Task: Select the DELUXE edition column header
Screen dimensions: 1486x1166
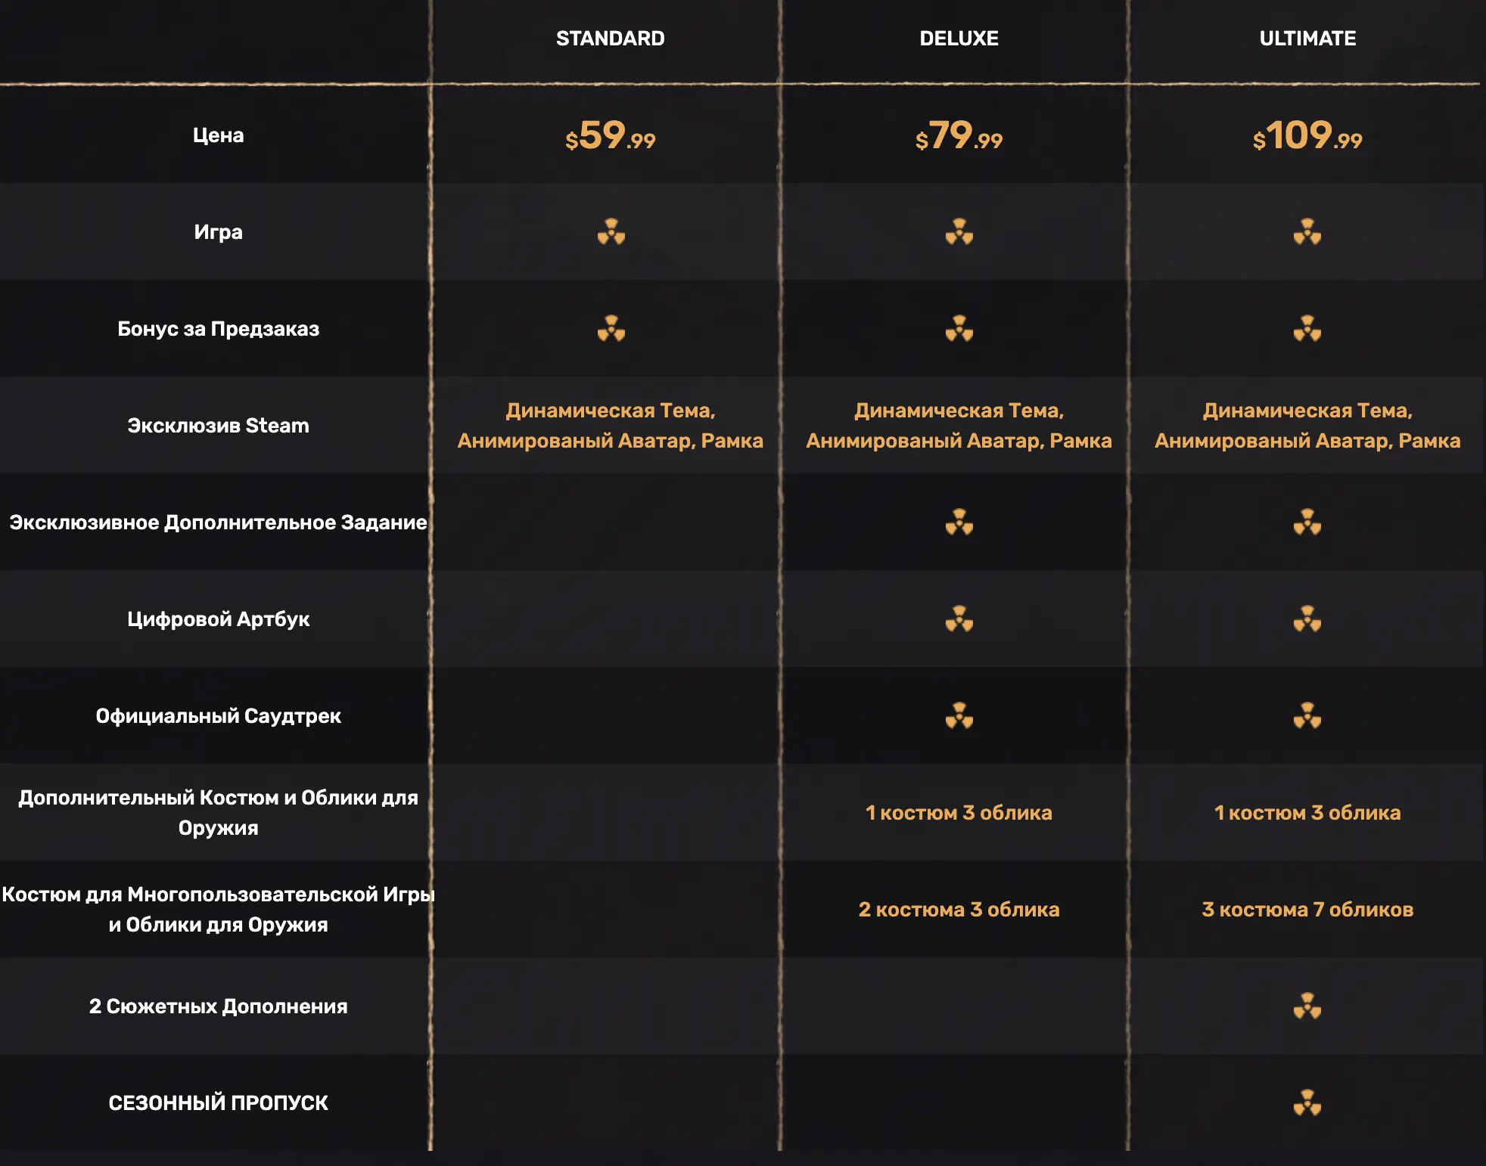Action: tap(959, 39)
